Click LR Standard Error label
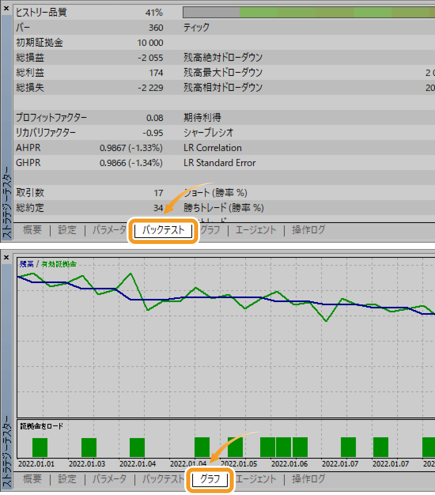The height and width of the screenshot is (495, 435). pyautogui.click(x=219, y=163)
